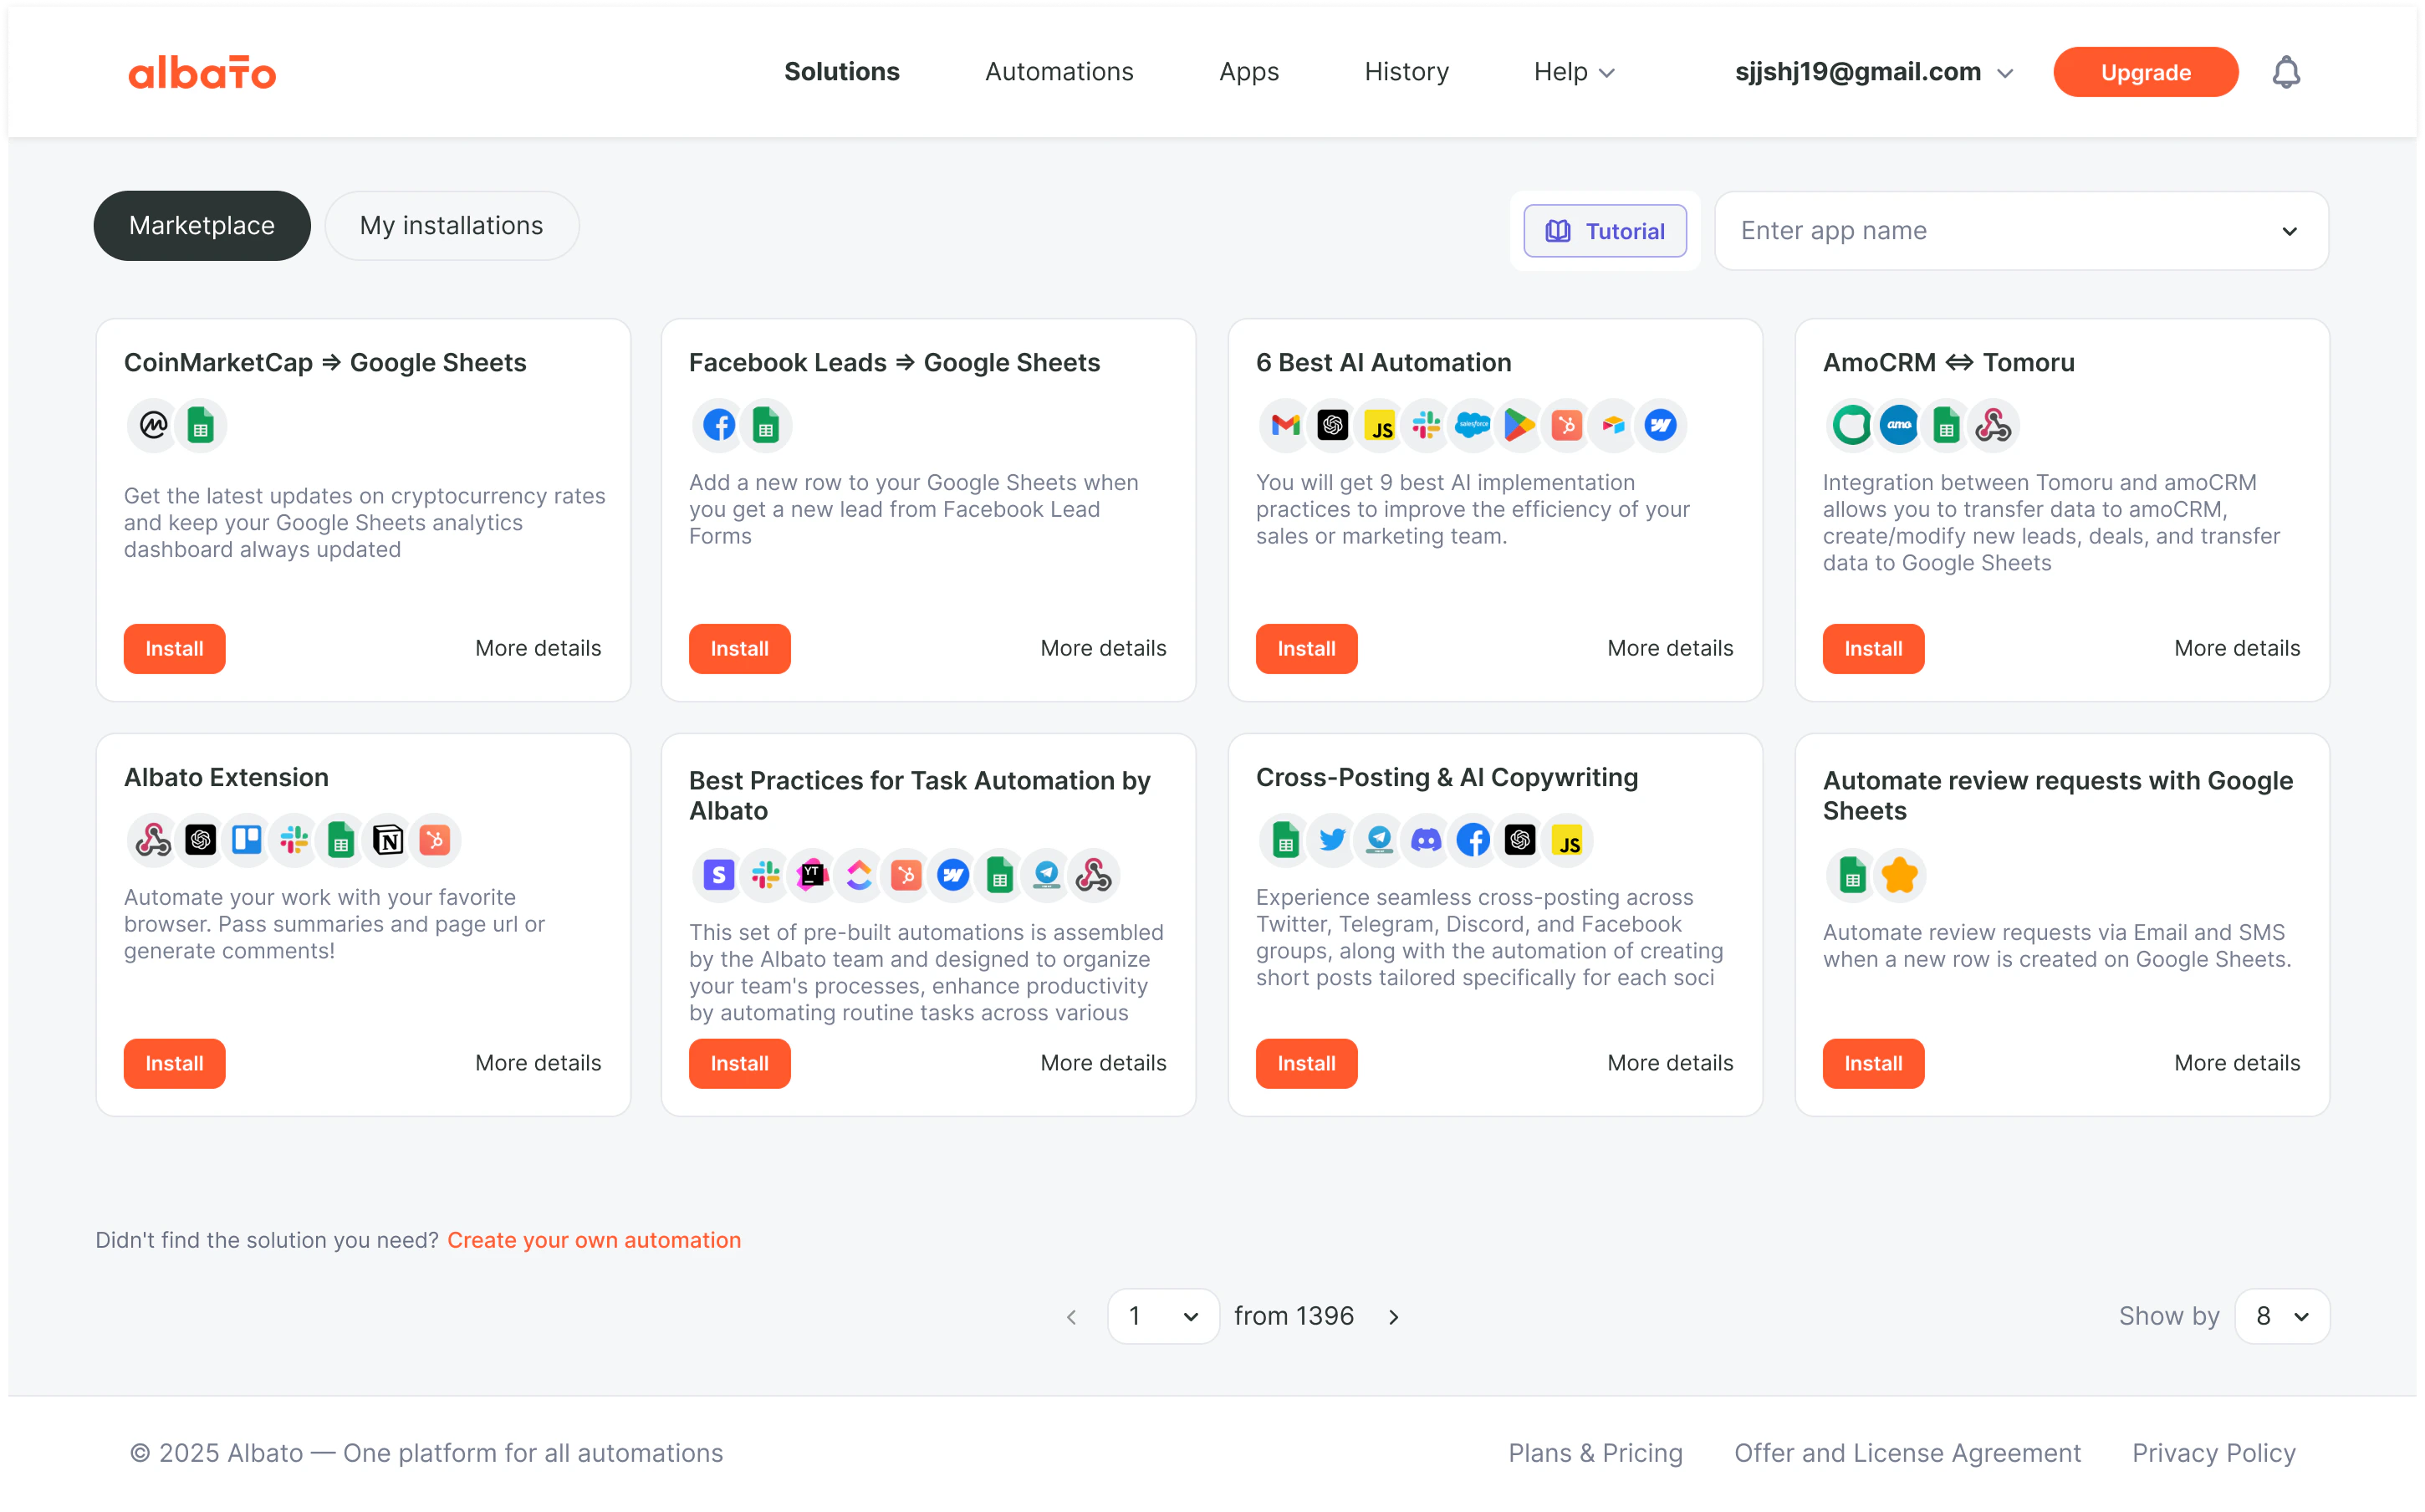
Task: View More details for AmoCRM Tomoru
Action: (x=2237, y=649)
